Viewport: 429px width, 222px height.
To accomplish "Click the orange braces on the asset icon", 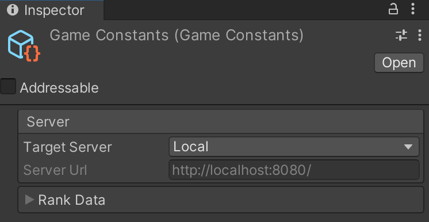I will pyautogui.click(x=32, y=53).
